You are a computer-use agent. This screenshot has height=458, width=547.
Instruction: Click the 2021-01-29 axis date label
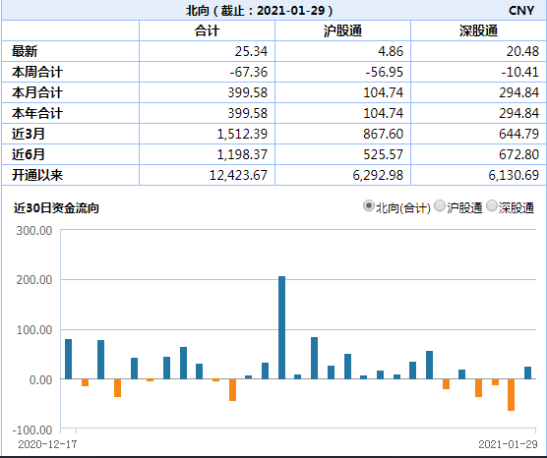(508, 444)
